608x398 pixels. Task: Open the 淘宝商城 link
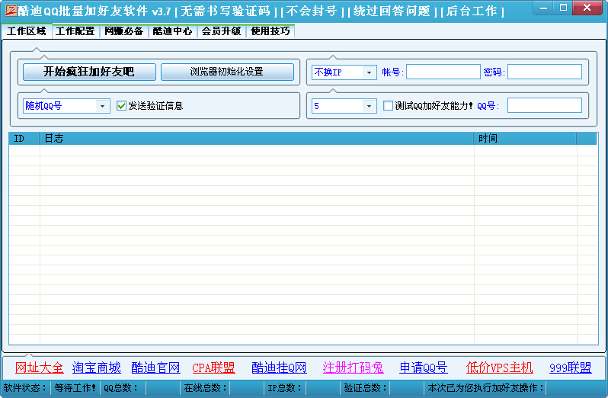point(97,368)
